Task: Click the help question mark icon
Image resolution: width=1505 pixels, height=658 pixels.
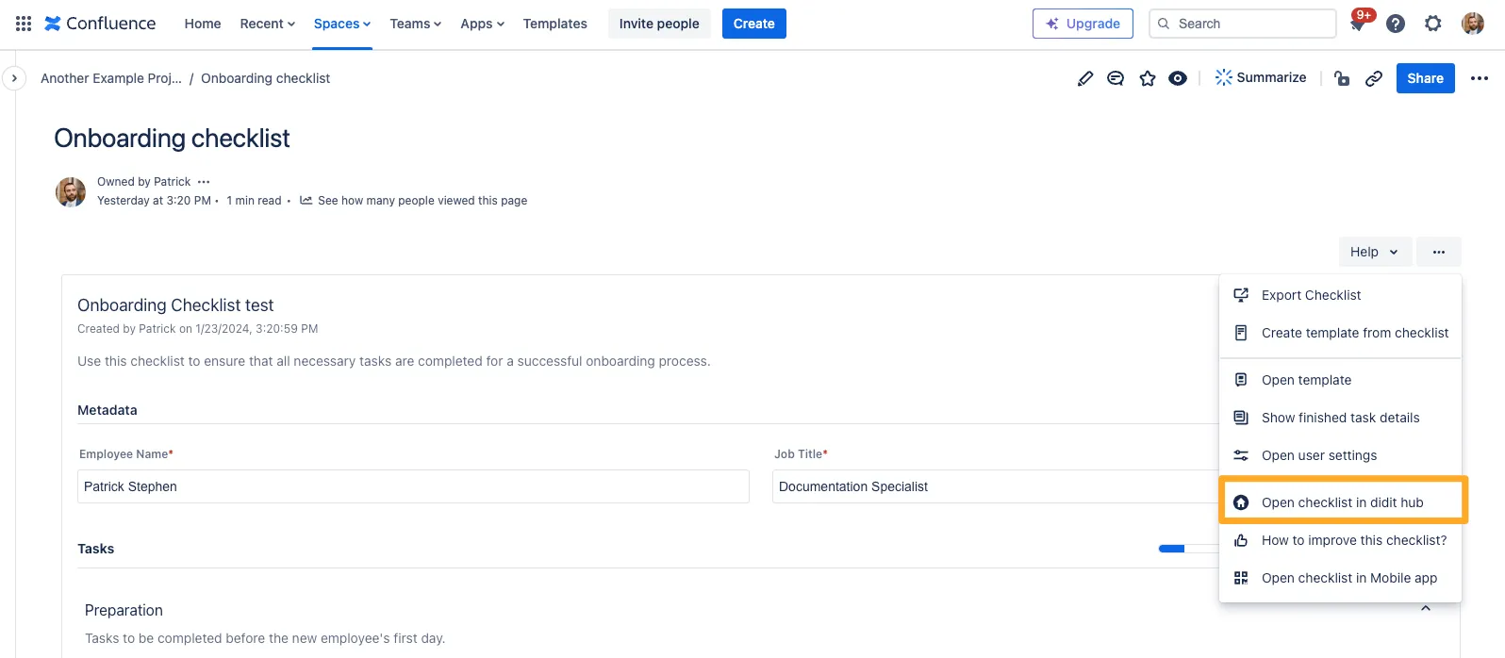Action: pyautogui.click(x=1396, y=24)
